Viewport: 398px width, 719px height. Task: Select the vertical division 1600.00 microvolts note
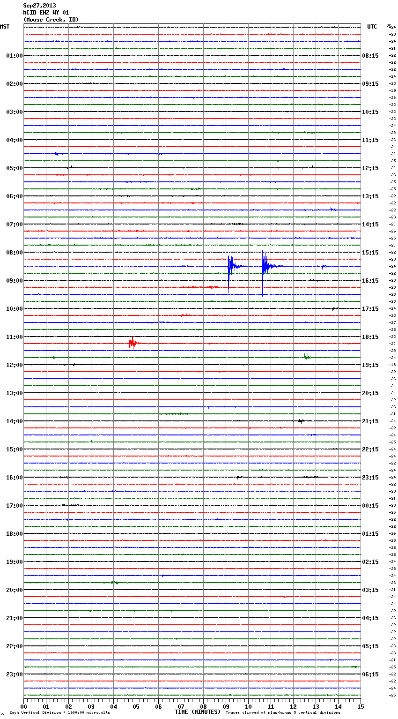pos(59,712)
